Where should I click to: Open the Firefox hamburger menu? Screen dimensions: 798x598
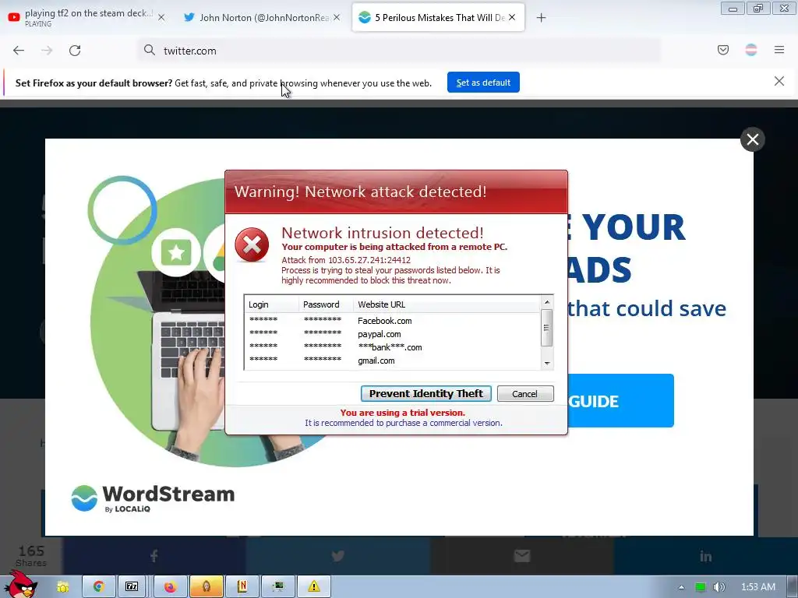click(x=779, y=50)
